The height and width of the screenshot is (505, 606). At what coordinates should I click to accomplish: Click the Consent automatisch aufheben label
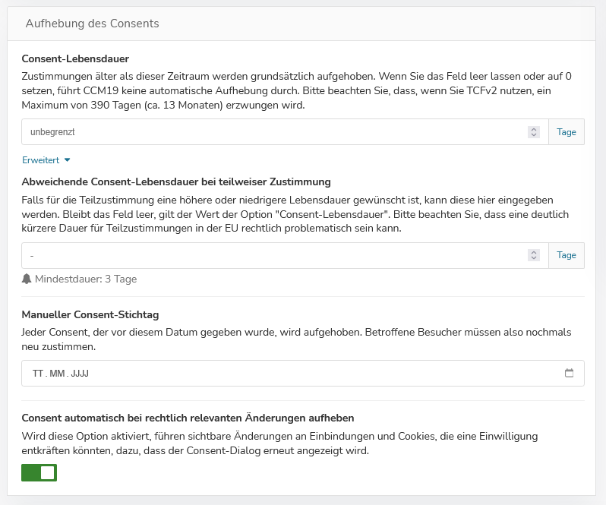pos(188,418)
